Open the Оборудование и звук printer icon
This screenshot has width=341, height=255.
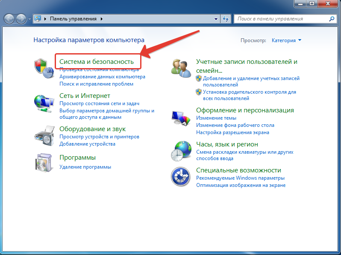coord(44,136)
